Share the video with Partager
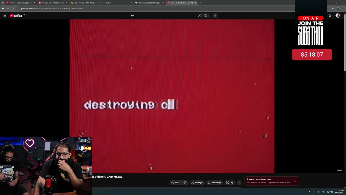The image size is (346, 195). click(x=197, y=183)
